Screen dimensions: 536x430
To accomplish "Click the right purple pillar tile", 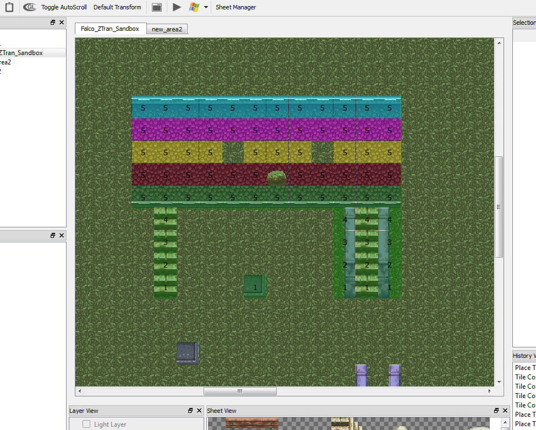I will click(x=395, y=375).
